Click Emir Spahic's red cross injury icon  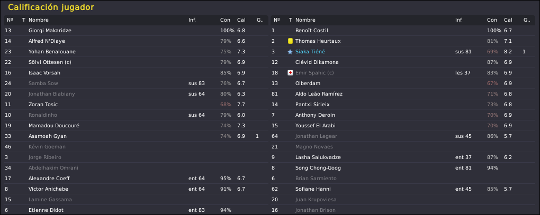point(290,73)
